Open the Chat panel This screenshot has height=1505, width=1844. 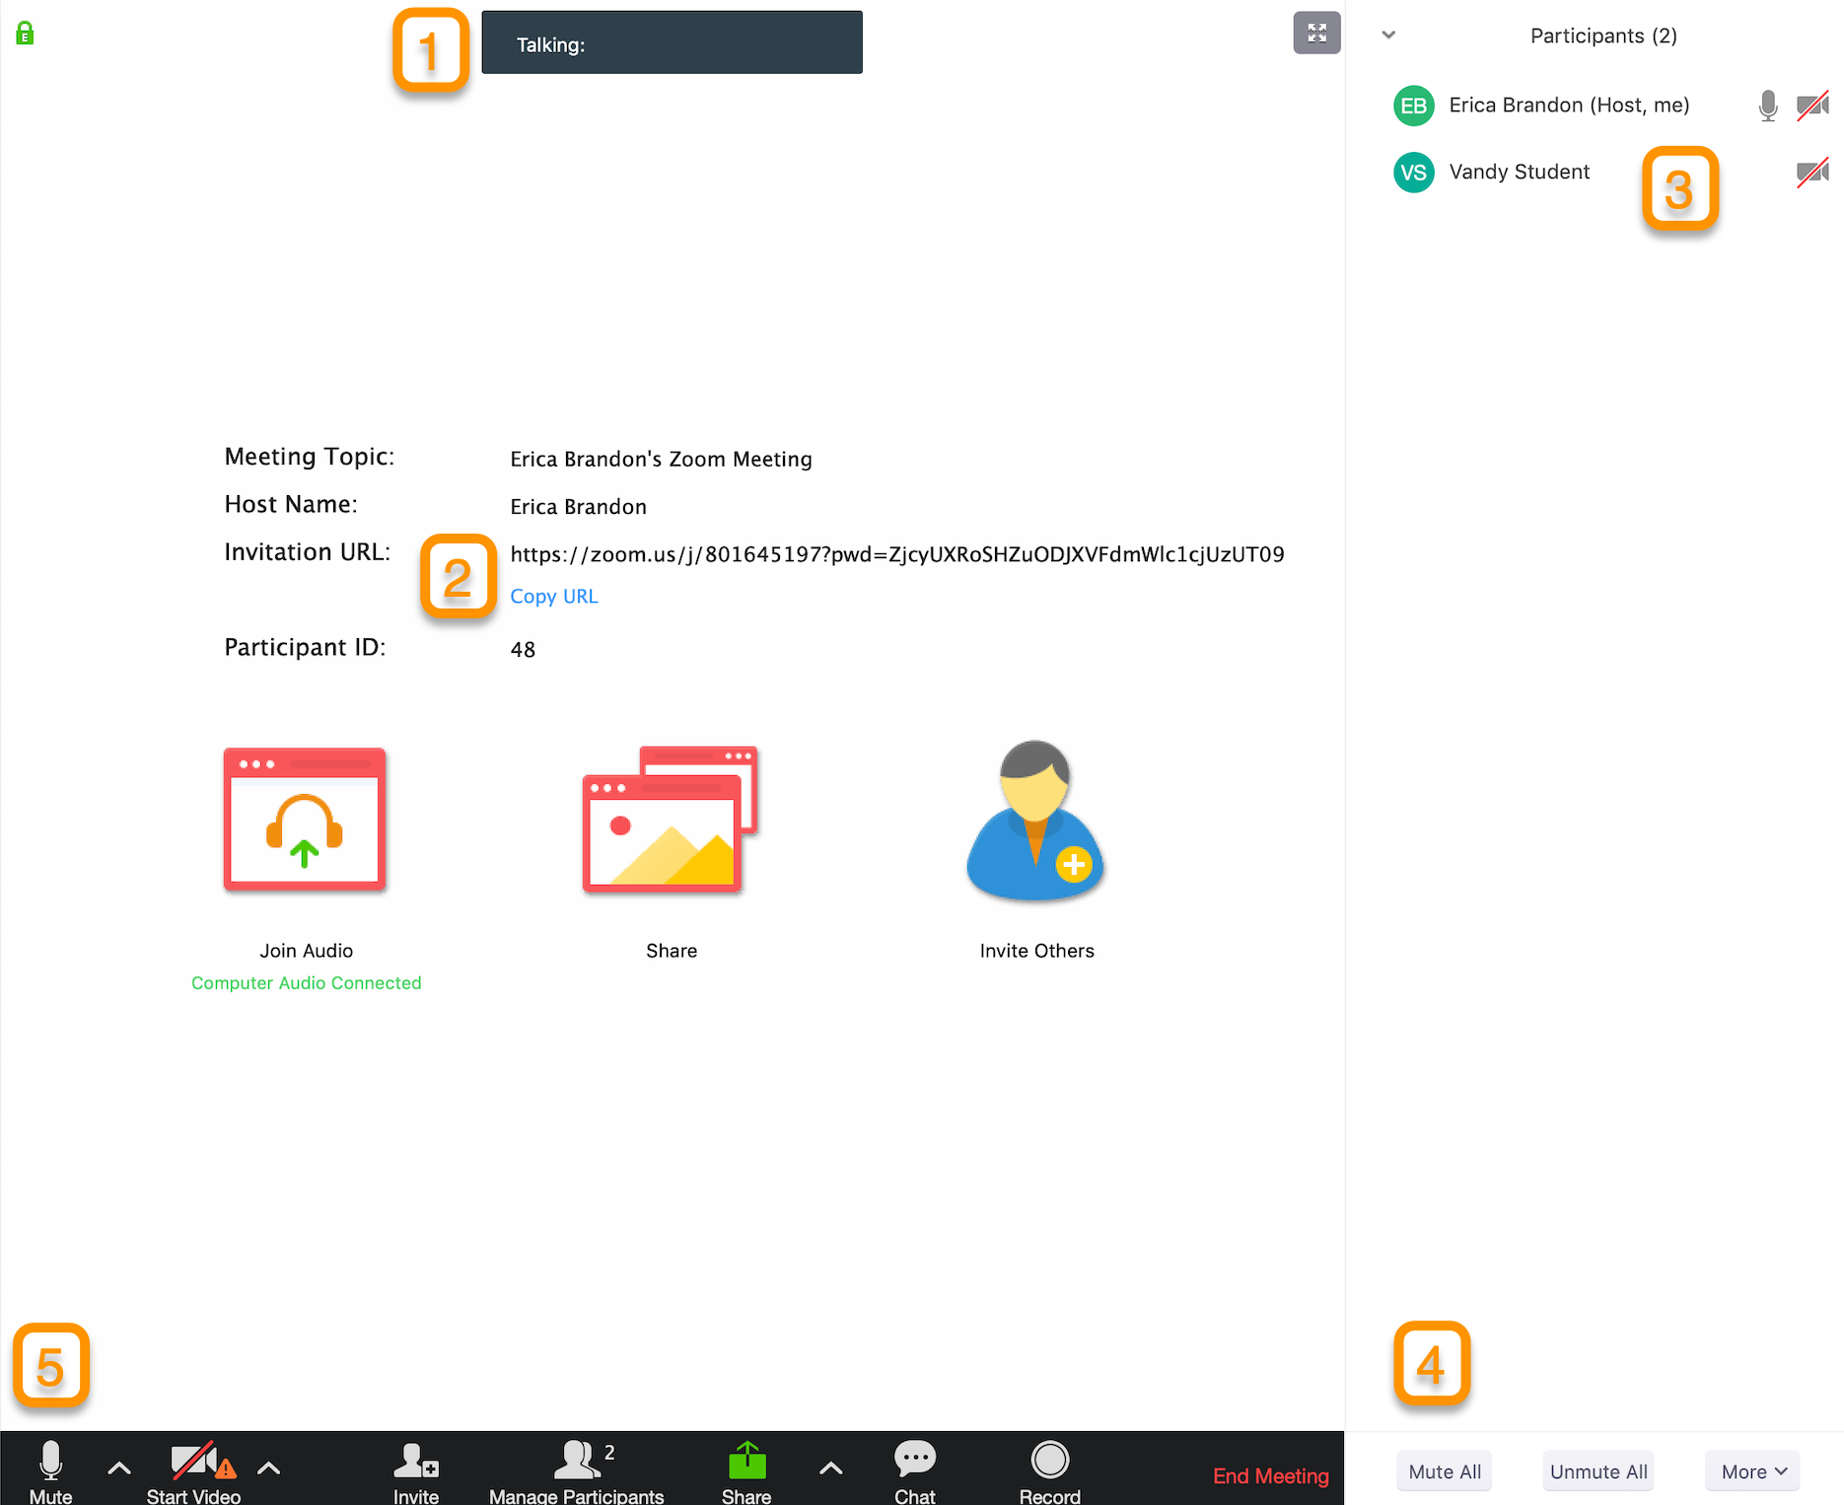(x=914, y=1471)
